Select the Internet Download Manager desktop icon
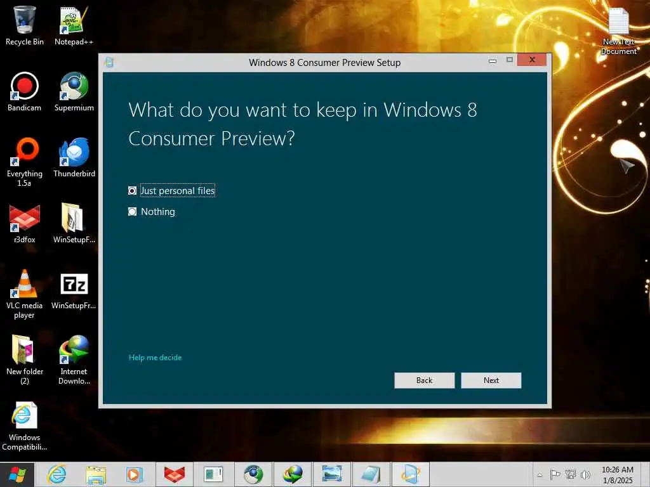 pos(74,360)
